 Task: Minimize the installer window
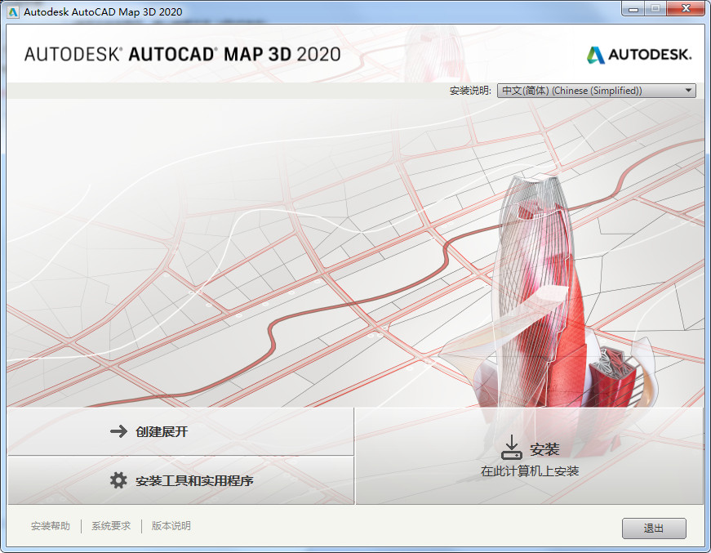pos(633,9)
